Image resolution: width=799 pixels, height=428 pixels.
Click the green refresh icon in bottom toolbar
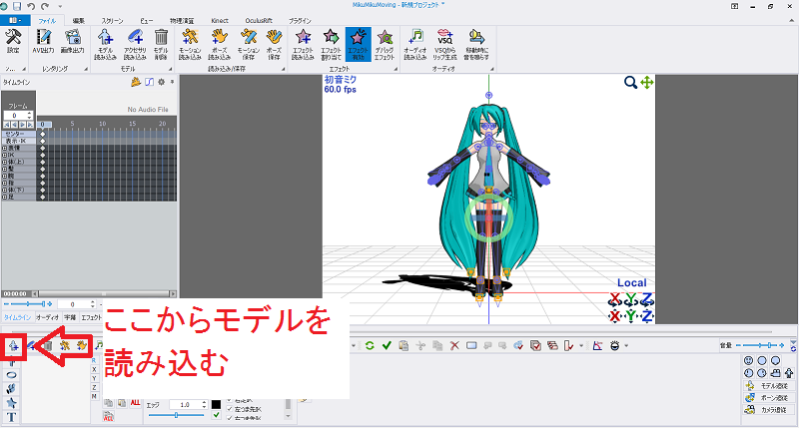(370, 345)
